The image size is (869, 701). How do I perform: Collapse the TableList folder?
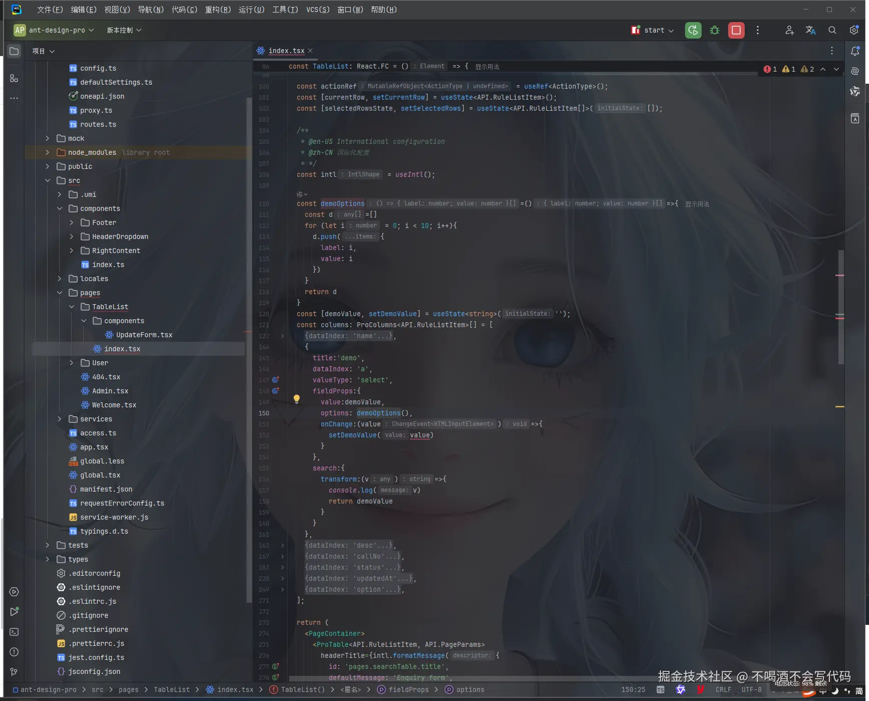click(72, 307)
